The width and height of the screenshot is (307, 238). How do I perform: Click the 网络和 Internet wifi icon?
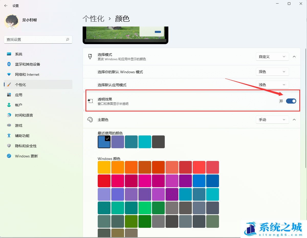click(9, 74)
